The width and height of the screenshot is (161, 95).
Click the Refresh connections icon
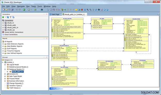pyautogui.click(x=8, y=17)
